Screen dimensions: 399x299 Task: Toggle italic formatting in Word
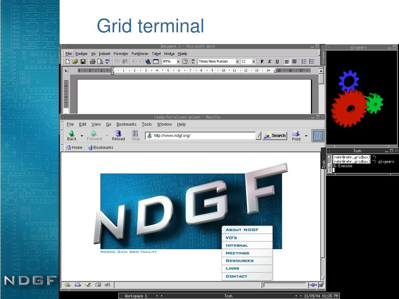[x=270, y=62]
